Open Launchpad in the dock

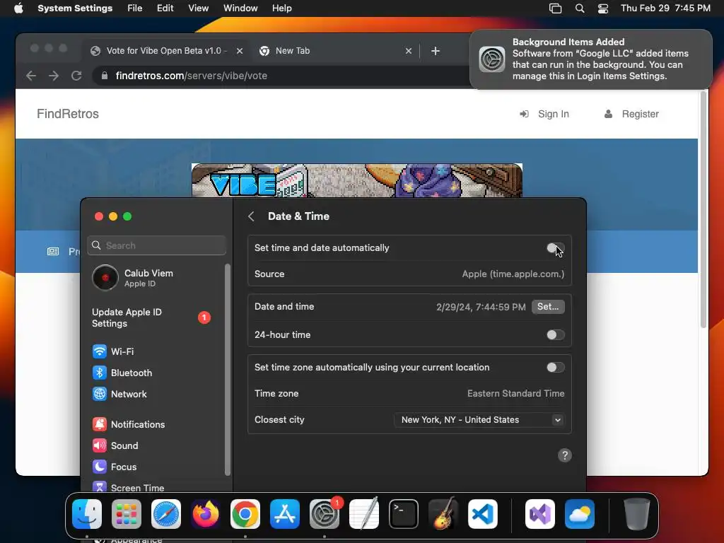point(127,514)
